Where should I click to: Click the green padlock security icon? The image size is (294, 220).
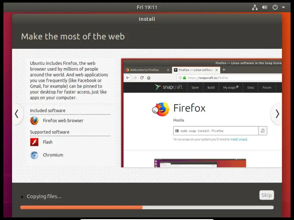(x=185, y=78)
